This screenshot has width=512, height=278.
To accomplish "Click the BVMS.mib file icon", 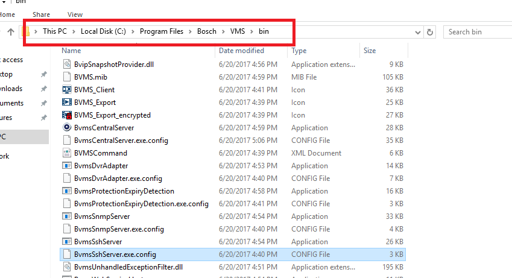I will click(67, 77).
